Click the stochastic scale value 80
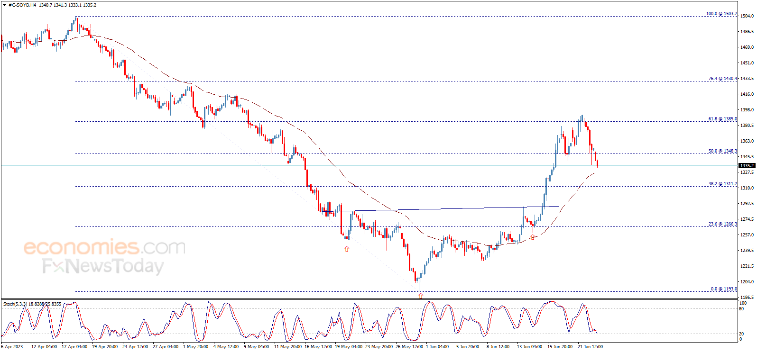757x352 pixels. pyautogui.click(x=741, y=309)
